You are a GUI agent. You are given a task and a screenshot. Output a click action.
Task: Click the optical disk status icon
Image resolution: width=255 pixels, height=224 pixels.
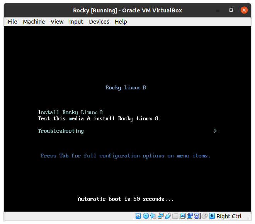point(146,216)
